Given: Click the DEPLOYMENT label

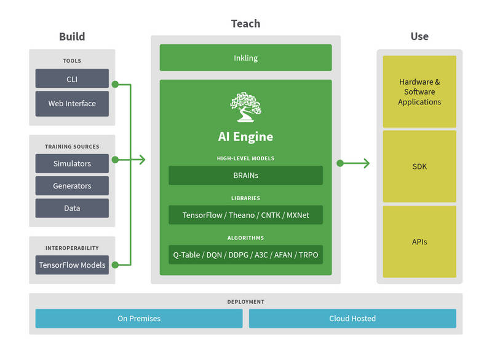Looking at the screenshot, I should (x=245, y=302).
